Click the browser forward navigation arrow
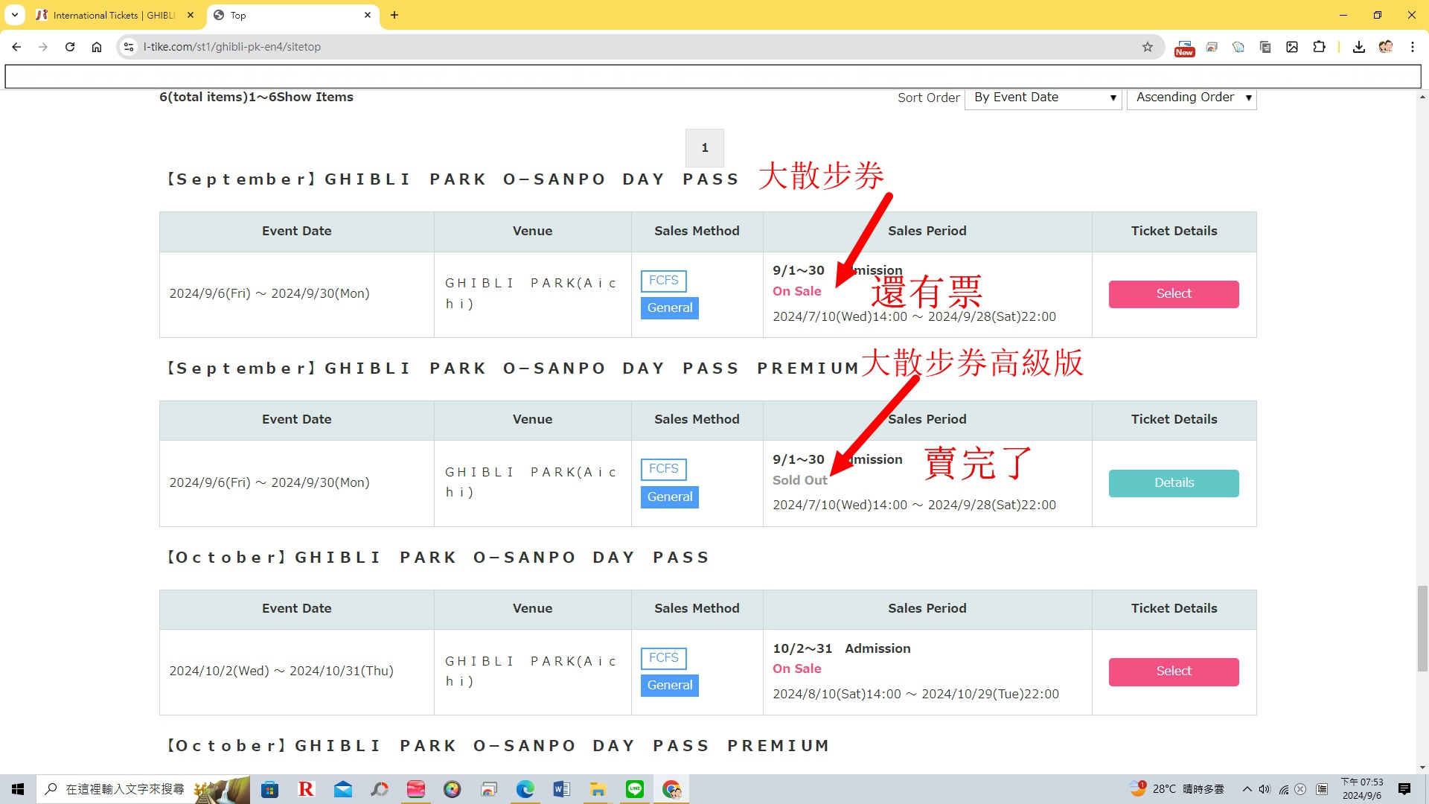 click(x=42, y=46)
